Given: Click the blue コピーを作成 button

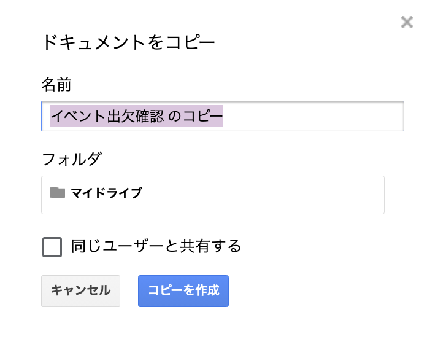Looking at the screenshot, I should [183, 290].
